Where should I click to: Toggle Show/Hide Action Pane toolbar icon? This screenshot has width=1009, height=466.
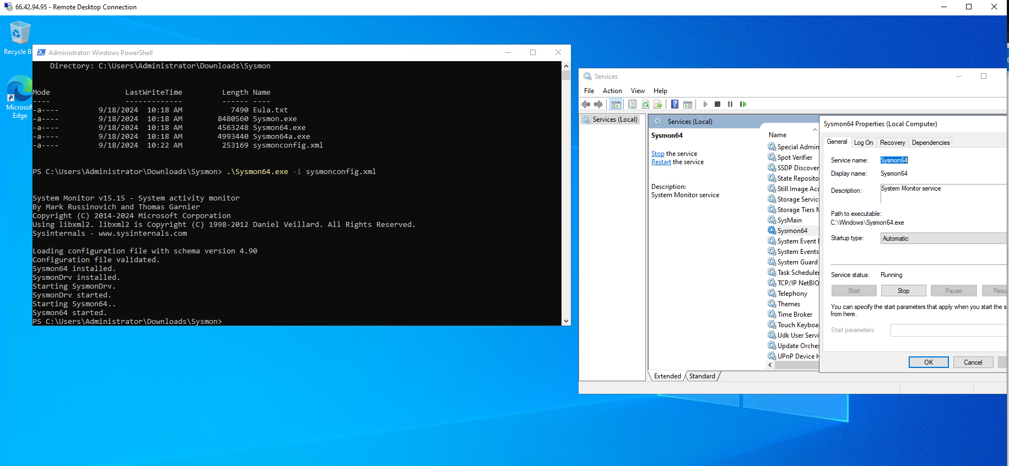(688, 104)
